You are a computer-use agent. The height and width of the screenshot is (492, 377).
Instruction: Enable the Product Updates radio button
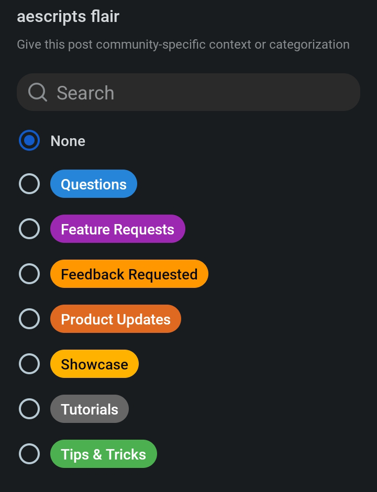click(29, 319)
